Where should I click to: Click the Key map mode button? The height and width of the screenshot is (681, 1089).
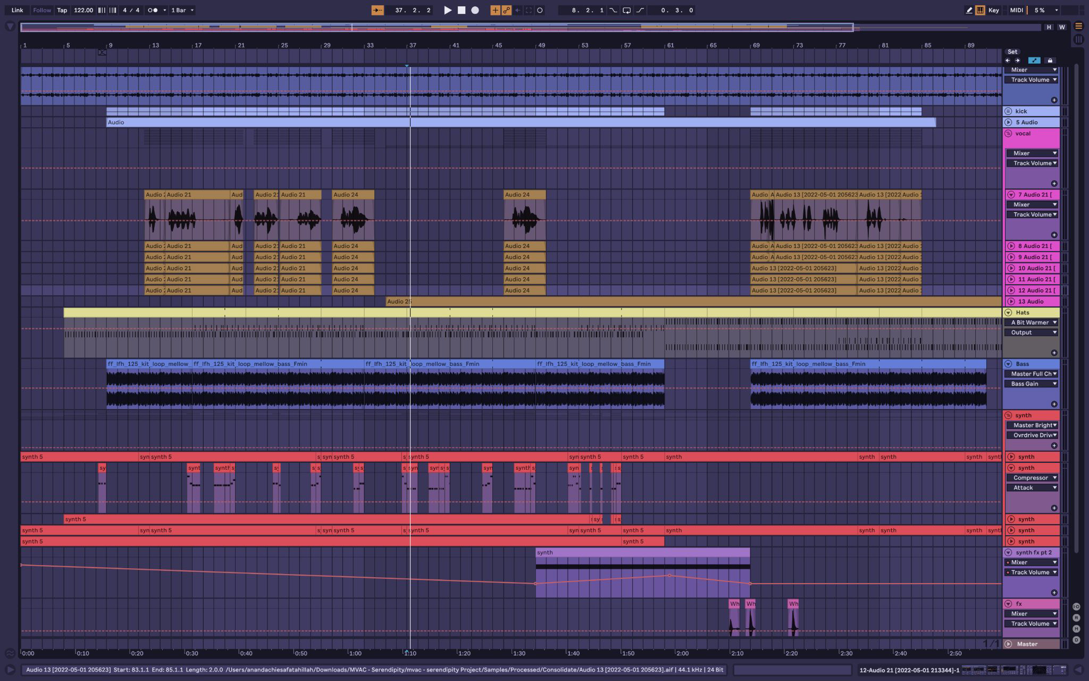[993, 10]
